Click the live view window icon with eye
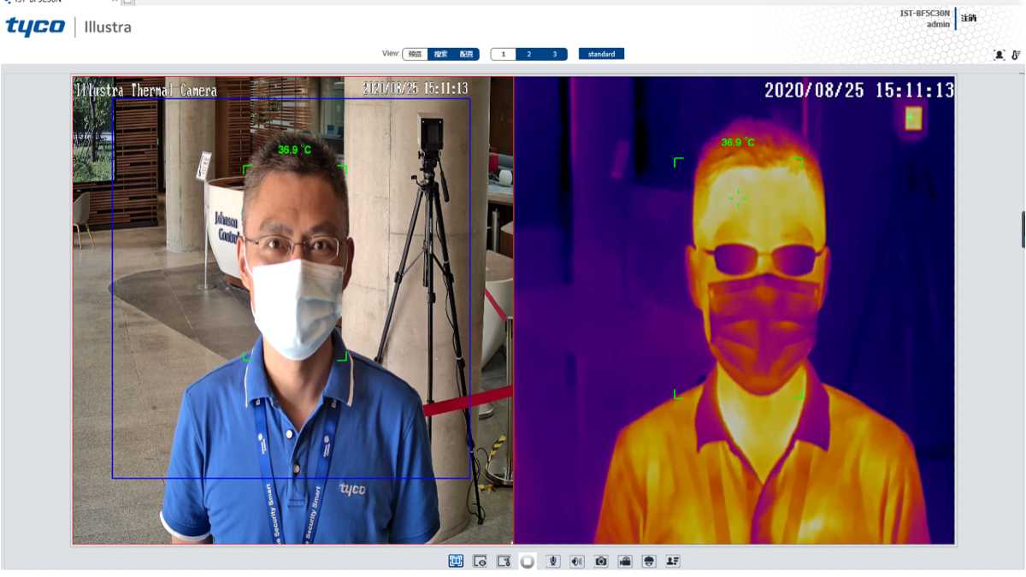 (x=480, y=561)
